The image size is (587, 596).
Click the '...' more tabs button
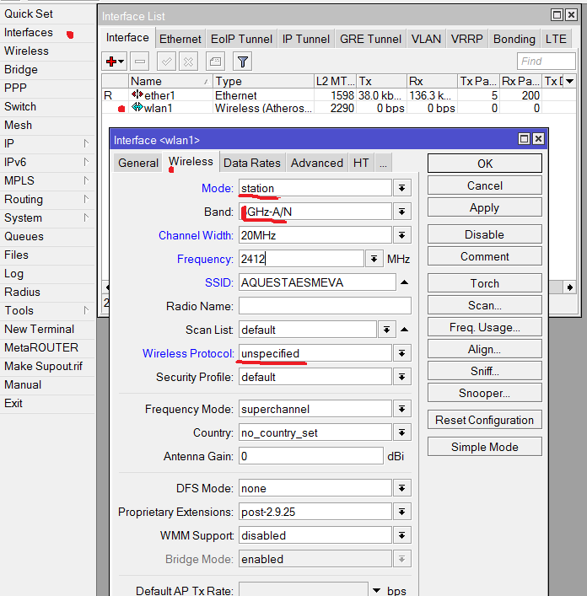383,163
